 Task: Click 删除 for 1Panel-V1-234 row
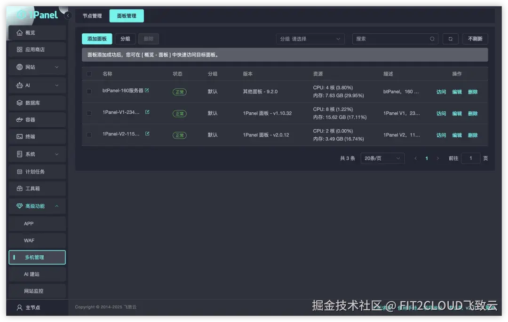473,114
